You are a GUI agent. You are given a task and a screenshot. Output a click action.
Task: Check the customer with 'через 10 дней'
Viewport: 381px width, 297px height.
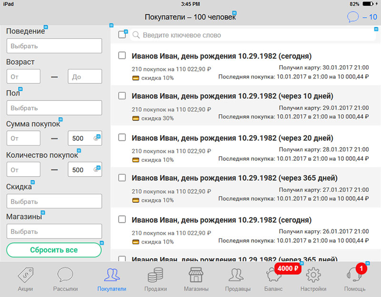[x=122, y=96]
